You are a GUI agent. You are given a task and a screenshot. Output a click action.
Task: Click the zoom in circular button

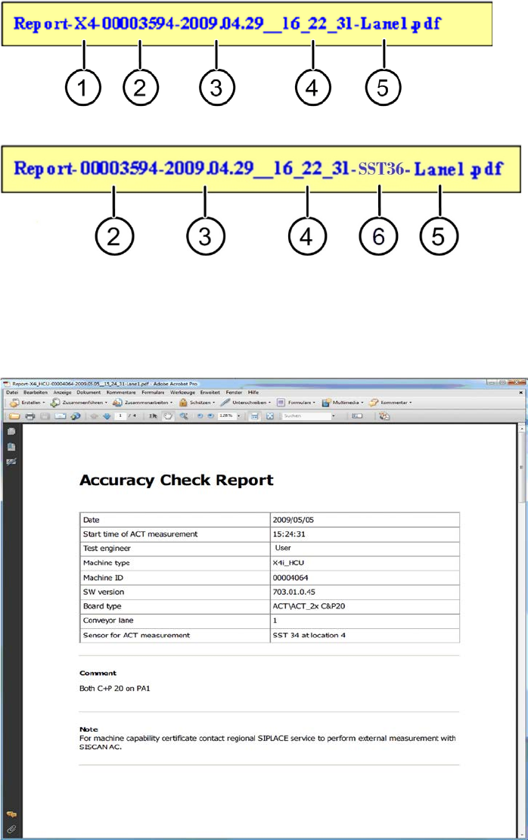[x=211, y=416]
